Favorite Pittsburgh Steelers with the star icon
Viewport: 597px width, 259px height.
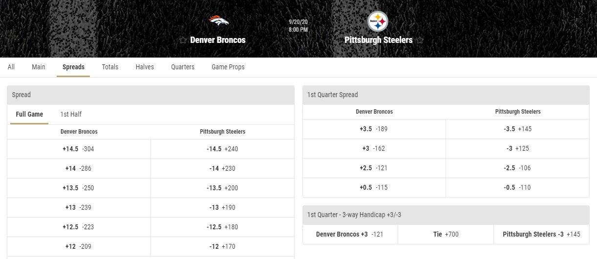click(x=420, y=40)
